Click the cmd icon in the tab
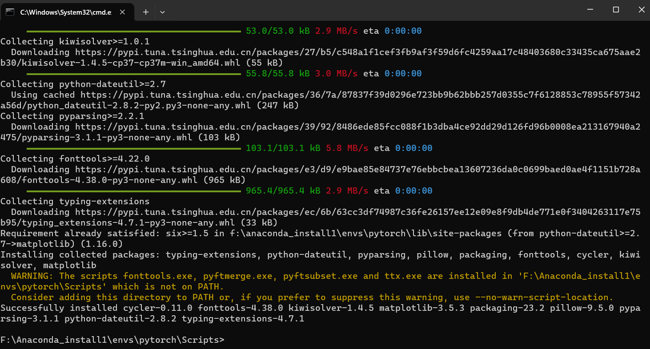The image size is (650, 349). pos(10,12)
